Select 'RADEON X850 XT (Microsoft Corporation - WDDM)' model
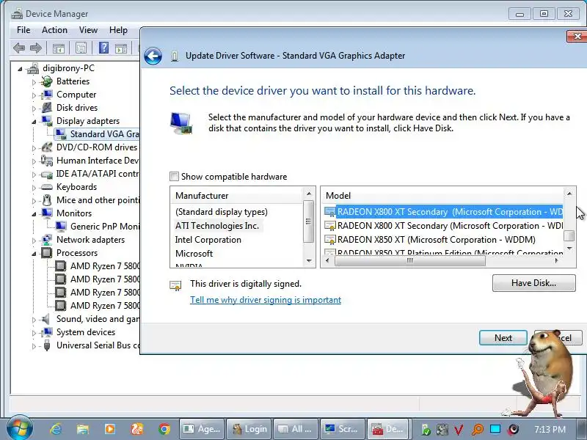Viewport: 587px width, 440px height. click(436, 240)
